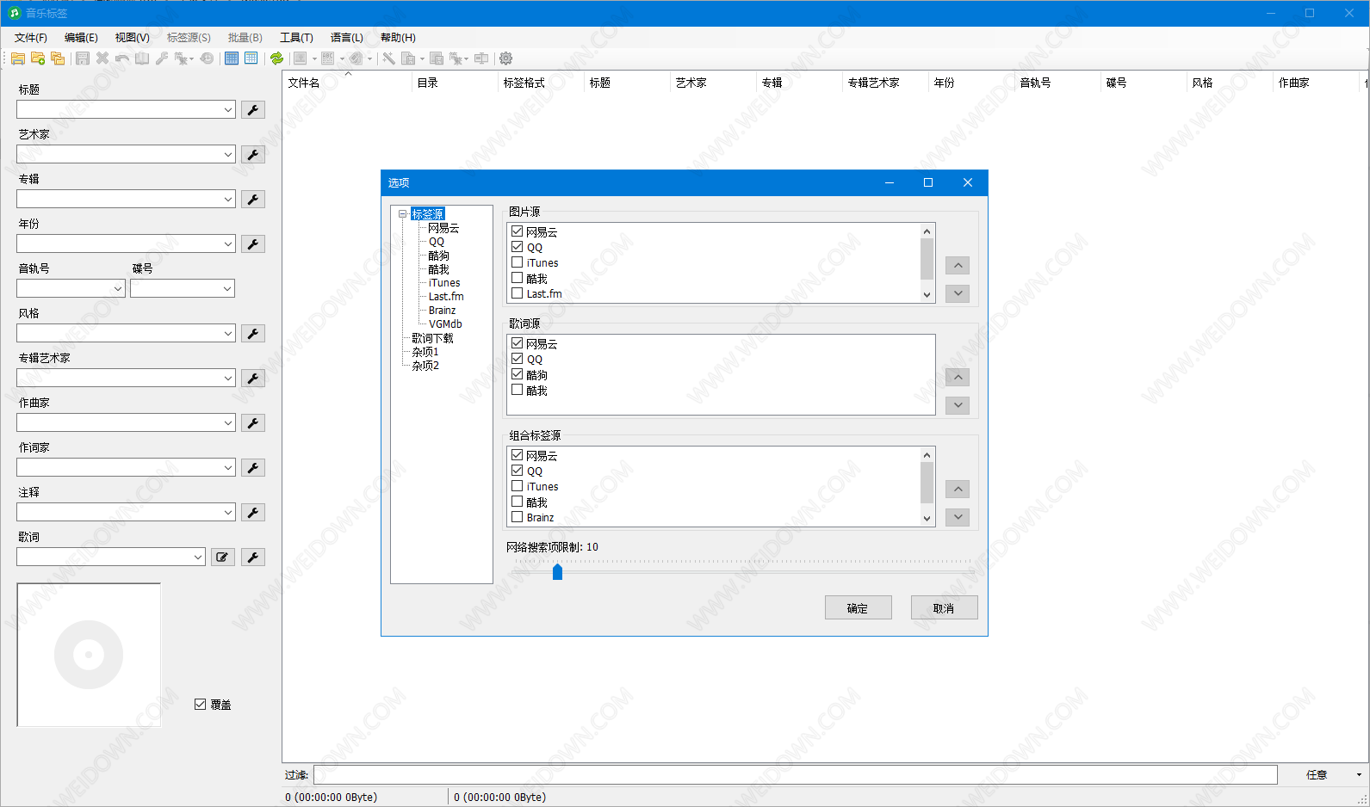
Task: Click the save floppy disk toolbar icon
Action: click(83, 59)
